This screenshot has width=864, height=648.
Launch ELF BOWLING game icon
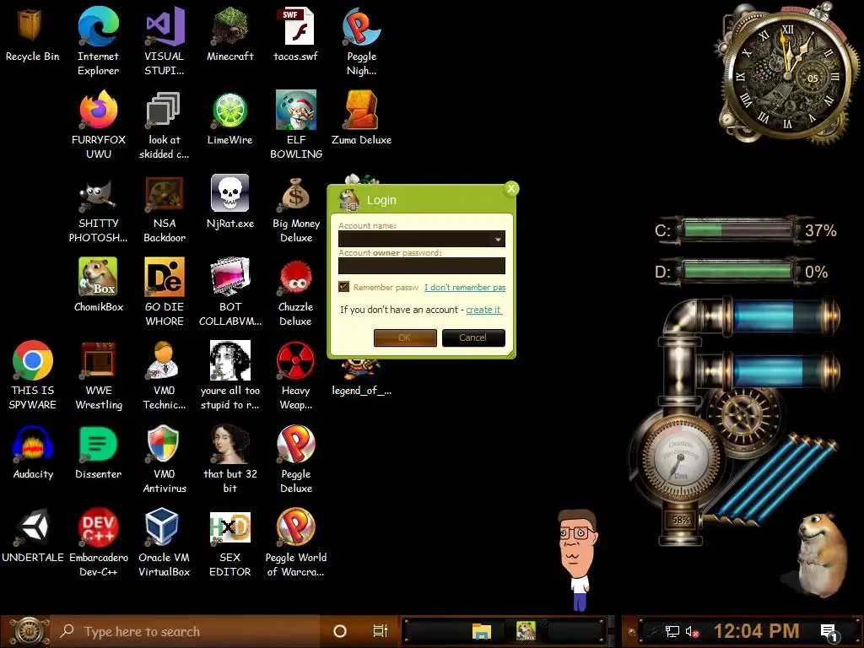(x=296, y=109)
